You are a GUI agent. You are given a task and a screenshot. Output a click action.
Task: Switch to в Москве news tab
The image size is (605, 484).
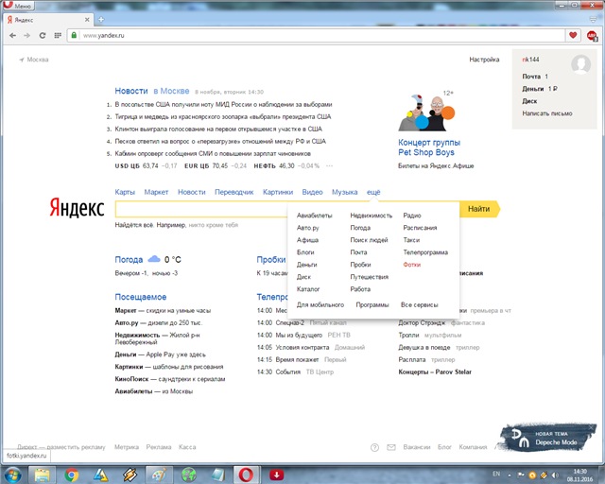point(171,91)
